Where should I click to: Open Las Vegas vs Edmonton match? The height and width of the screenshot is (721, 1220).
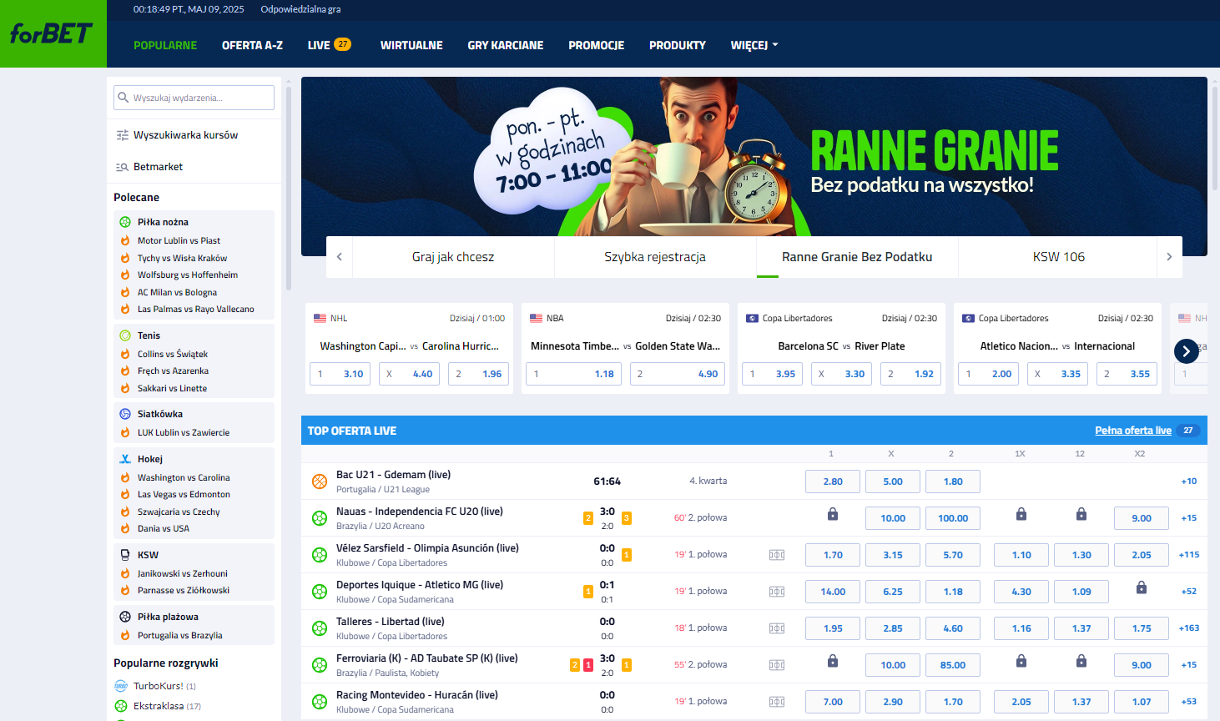tap(184, 495)
